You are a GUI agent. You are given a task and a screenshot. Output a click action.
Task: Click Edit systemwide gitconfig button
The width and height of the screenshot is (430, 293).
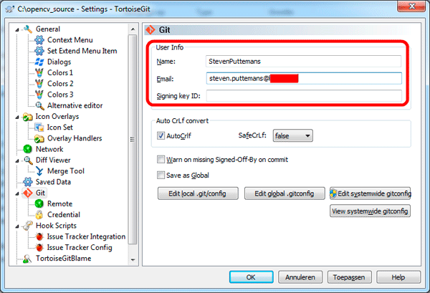tap(371, 193)
